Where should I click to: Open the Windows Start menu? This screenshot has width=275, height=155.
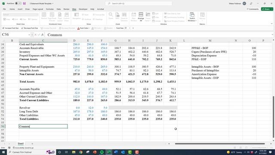coord(3,152)
